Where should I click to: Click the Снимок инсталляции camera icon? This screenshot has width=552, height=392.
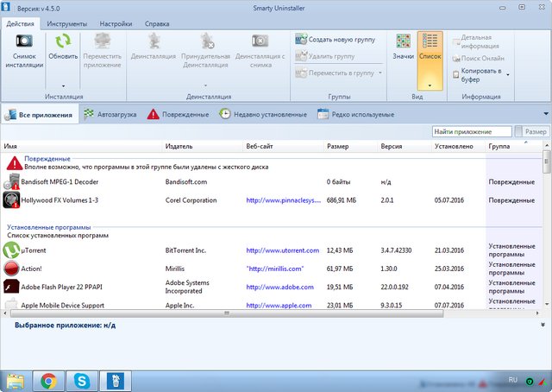click(x=24, y=41)
